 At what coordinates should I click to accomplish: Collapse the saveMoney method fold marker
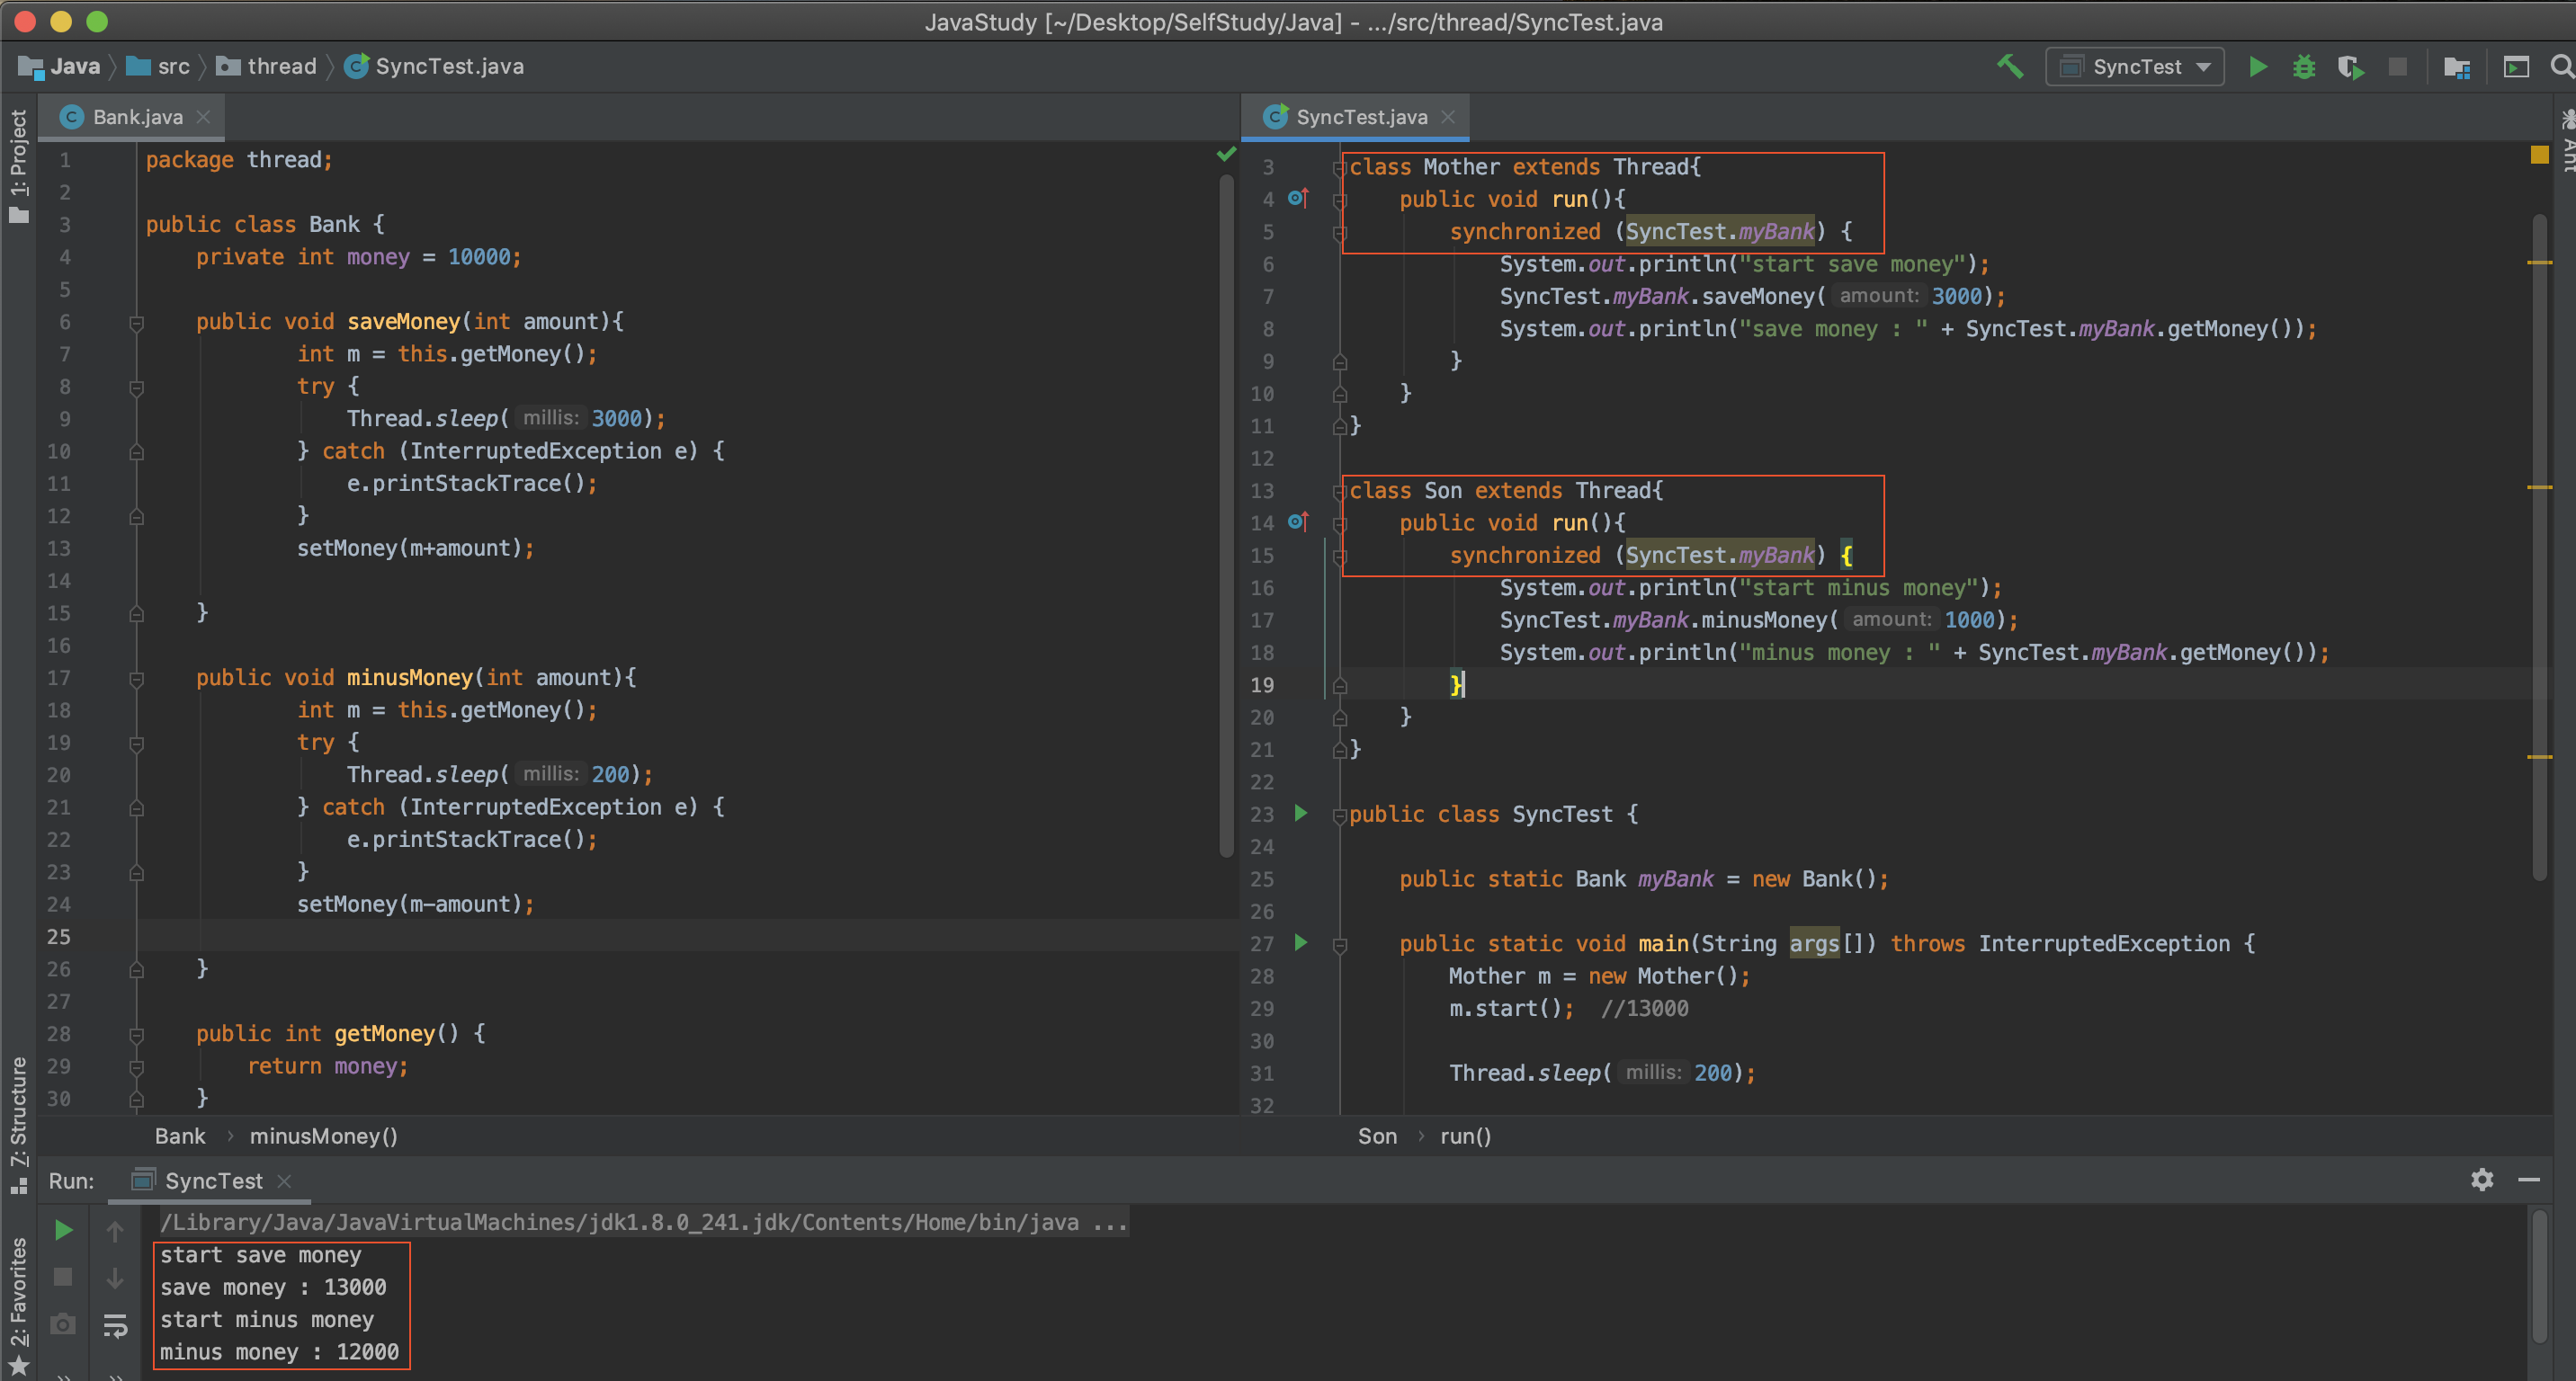click(137, 323)
